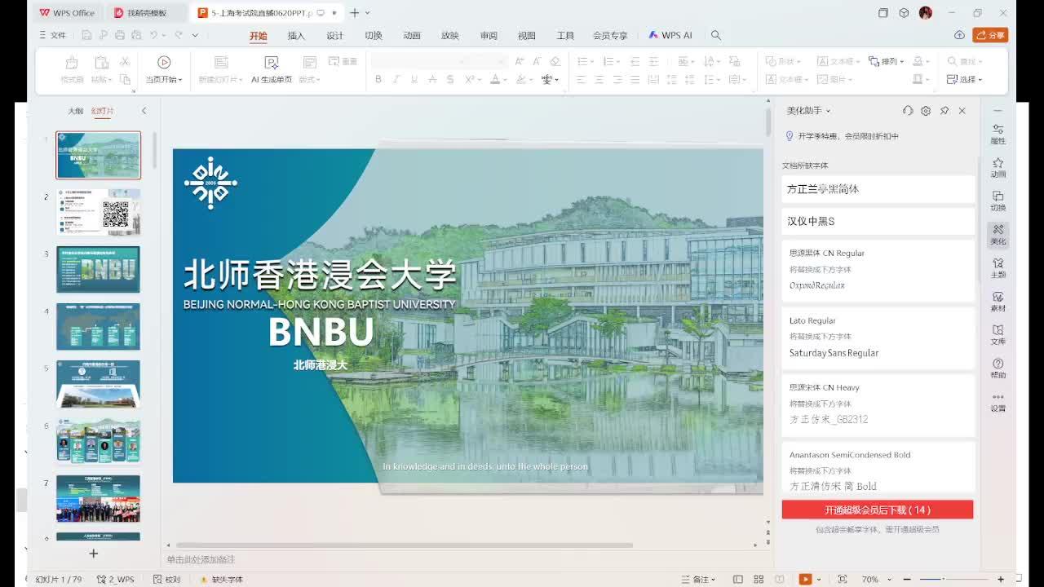This screenshot has height=587, width=1044.
Task: Toggle underline formatting
Action: pyautogui.click(x=414, y=79)
